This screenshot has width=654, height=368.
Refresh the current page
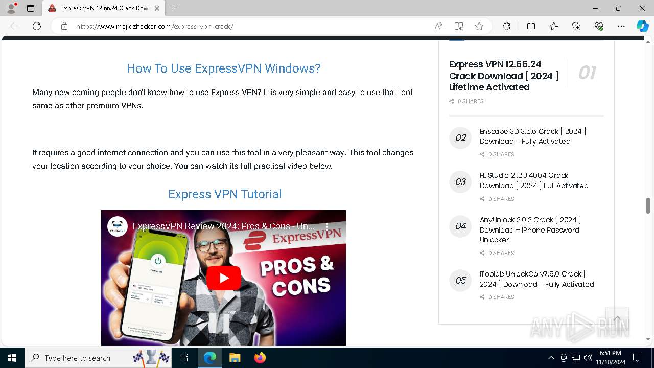tap(37, 26)
